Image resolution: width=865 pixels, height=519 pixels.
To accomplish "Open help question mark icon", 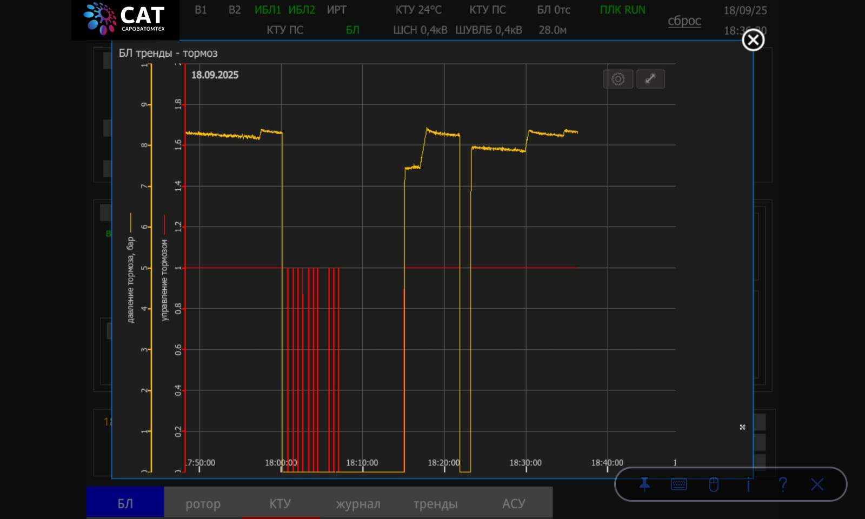I will click(x=783, y=484).
